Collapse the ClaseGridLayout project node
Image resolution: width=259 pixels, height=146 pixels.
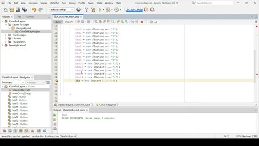click(x=2, y=21)
